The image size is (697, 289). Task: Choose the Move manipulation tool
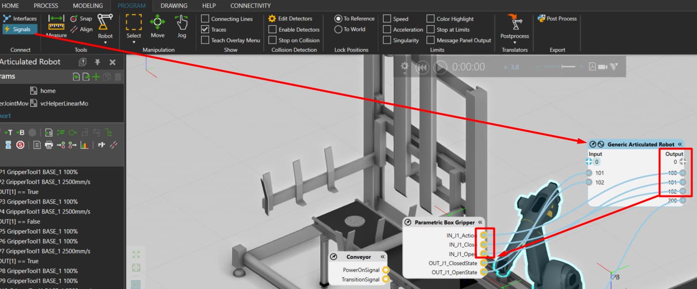click(x=158, y=26)
